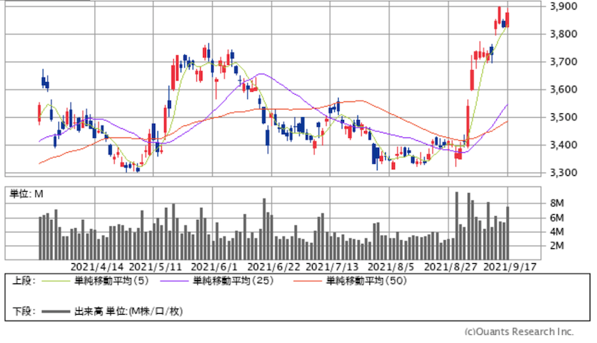The height and width of the screenshot is (343, 597).
Task: Click the 3,900 price axis label
Action: click(x=564, y=6)
